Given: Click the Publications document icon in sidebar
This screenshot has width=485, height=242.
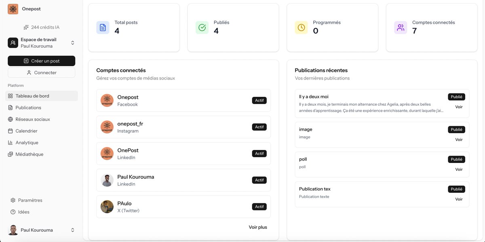Looking at the screenshot, I should [x=11, y=108].
